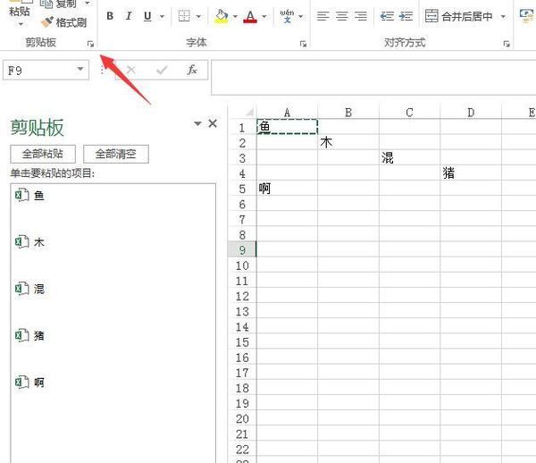Increase indent
Image resolution: width=536 pixels, height=463 pixels.
[x=406, y=16]
